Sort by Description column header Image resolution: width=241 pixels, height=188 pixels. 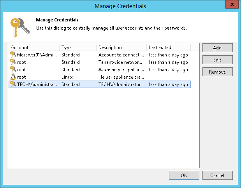pyautogui.click(x=121, y=47)
